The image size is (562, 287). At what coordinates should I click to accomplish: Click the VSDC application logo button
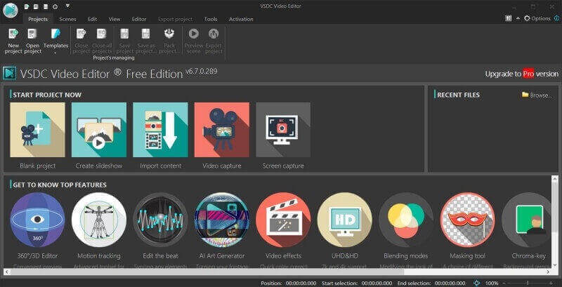tap(10, 10)
